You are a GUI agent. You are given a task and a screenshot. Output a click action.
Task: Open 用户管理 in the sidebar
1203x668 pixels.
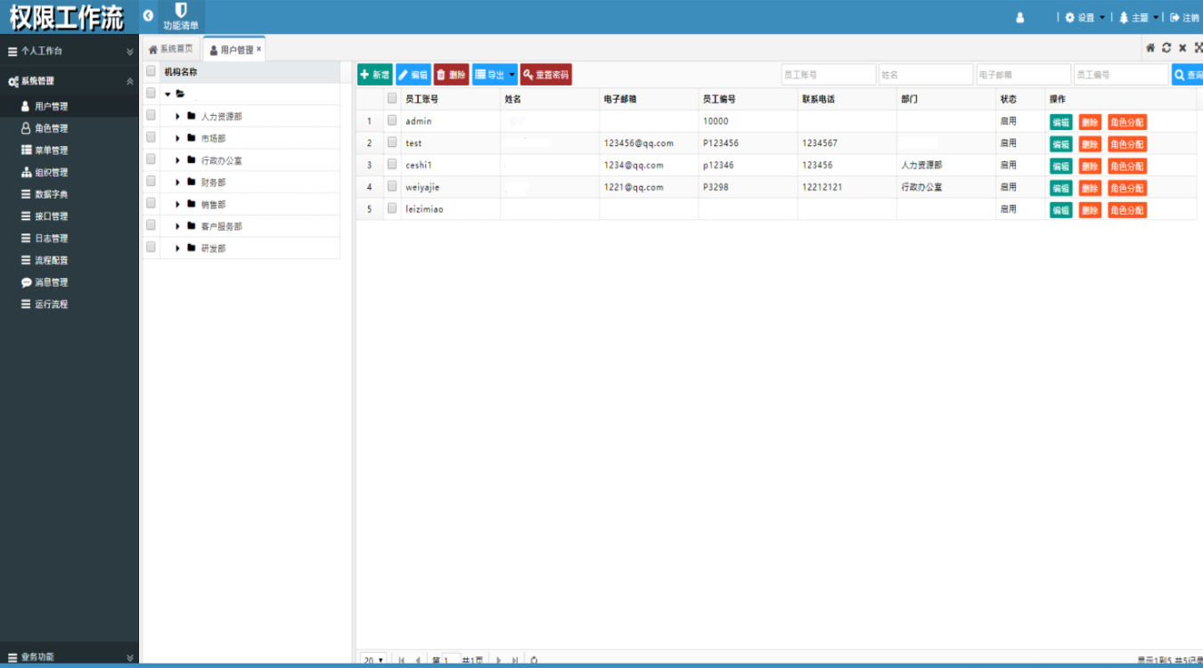click(70, 106)
